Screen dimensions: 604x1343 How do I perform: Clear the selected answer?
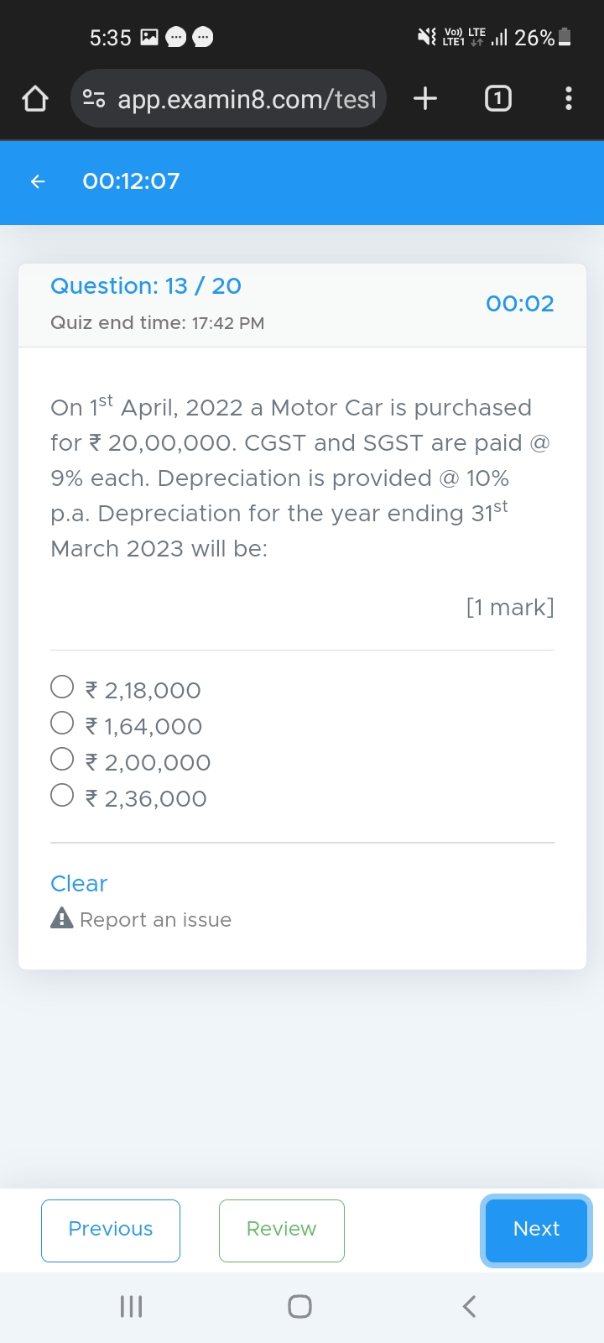tap(79, 884)
